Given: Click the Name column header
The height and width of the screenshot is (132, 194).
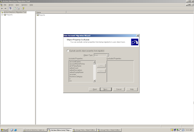Looking at the screenshot, I should pos(51,12).
